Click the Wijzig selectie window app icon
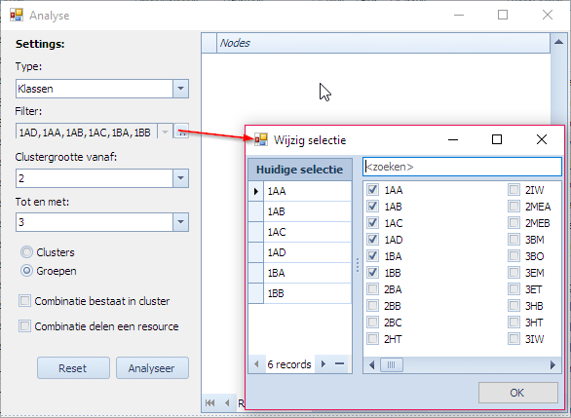This screenshot has width=571, height=418. (x=261, y=139)
